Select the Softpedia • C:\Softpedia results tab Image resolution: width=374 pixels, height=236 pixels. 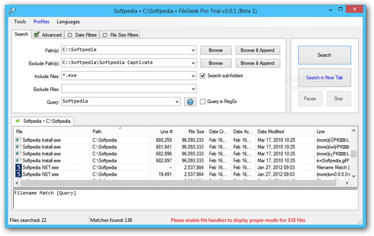tap(43, 121)
